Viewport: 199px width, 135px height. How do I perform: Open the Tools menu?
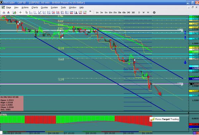click(x=63, y=7)
